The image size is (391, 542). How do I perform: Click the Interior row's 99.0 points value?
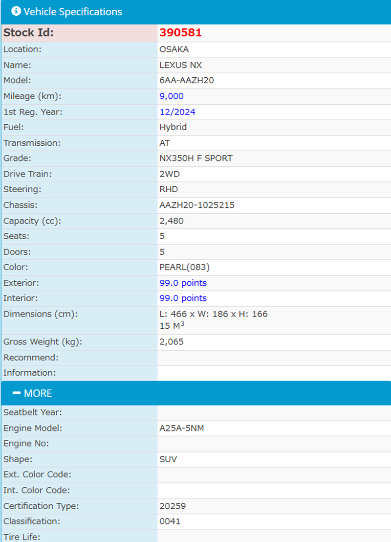click(x=183, y=298)
